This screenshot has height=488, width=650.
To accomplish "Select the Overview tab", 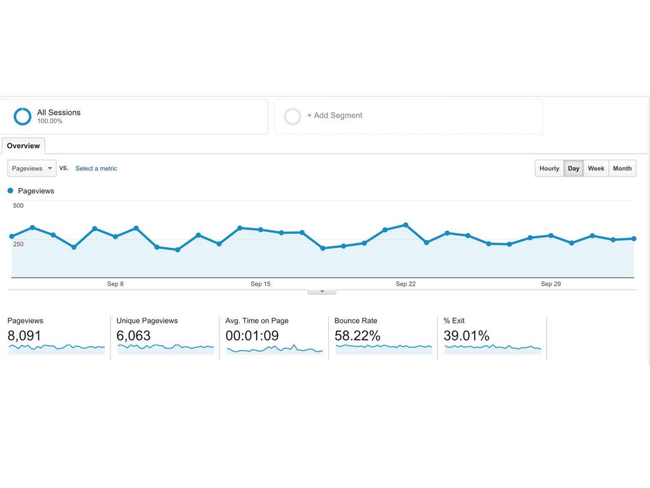I will click(23, 146).
